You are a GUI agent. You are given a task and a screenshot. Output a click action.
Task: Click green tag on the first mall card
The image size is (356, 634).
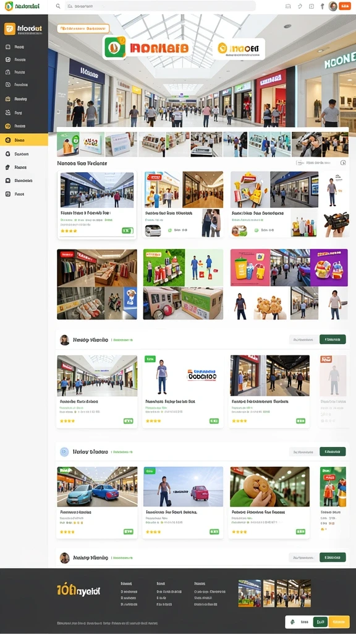127,230
